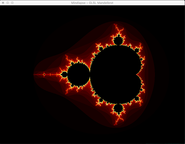Maximize the Mandelbrot window with zoom button

tap(12, 2)
